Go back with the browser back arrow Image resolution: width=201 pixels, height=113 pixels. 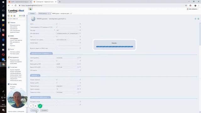coord(9,5)
